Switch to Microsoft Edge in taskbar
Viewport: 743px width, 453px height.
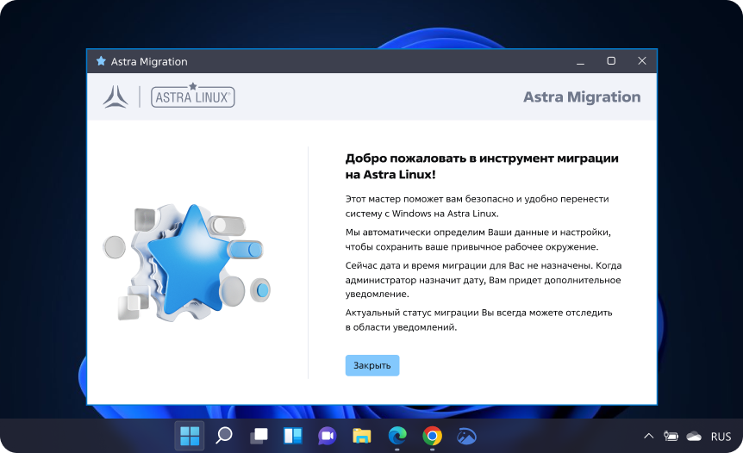click(x=397, y=436)
